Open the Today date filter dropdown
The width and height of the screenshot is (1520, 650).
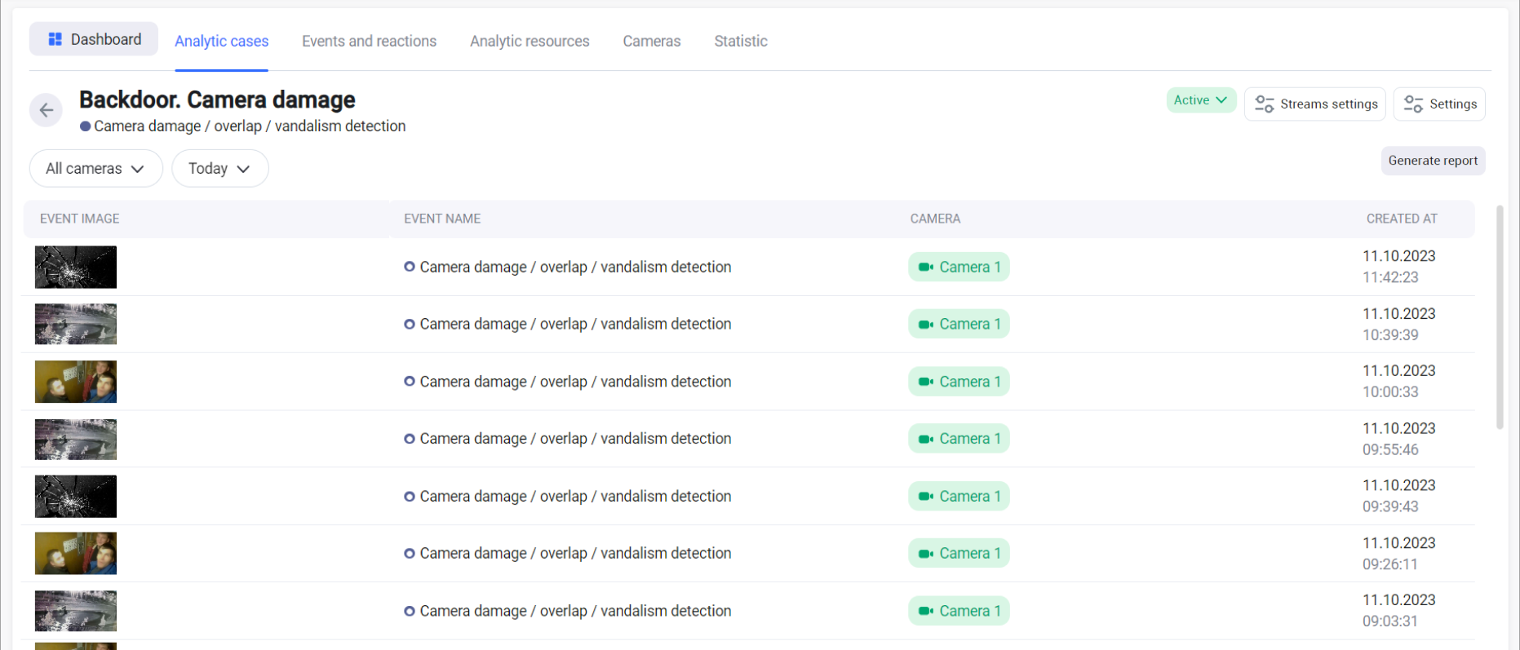tap(219, 169)
